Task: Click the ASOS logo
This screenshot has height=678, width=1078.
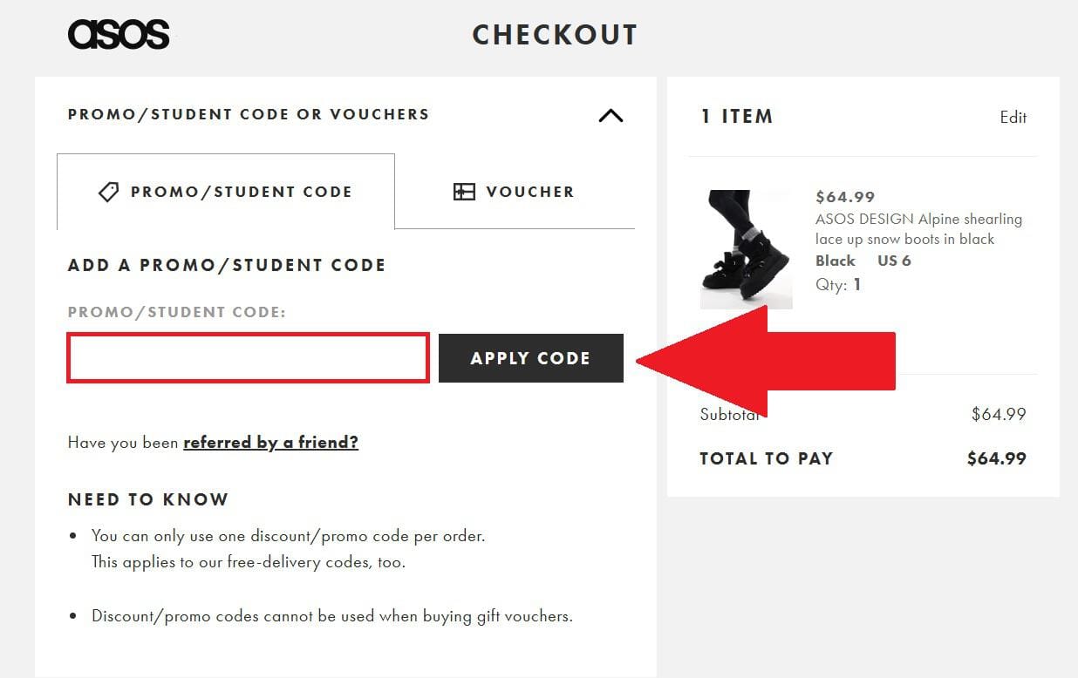Action: pos(119,34)
